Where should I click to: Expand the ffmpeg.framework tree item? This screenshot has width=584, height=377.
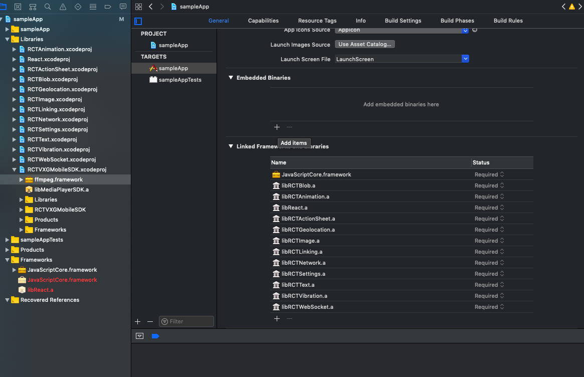pos(21,179)
